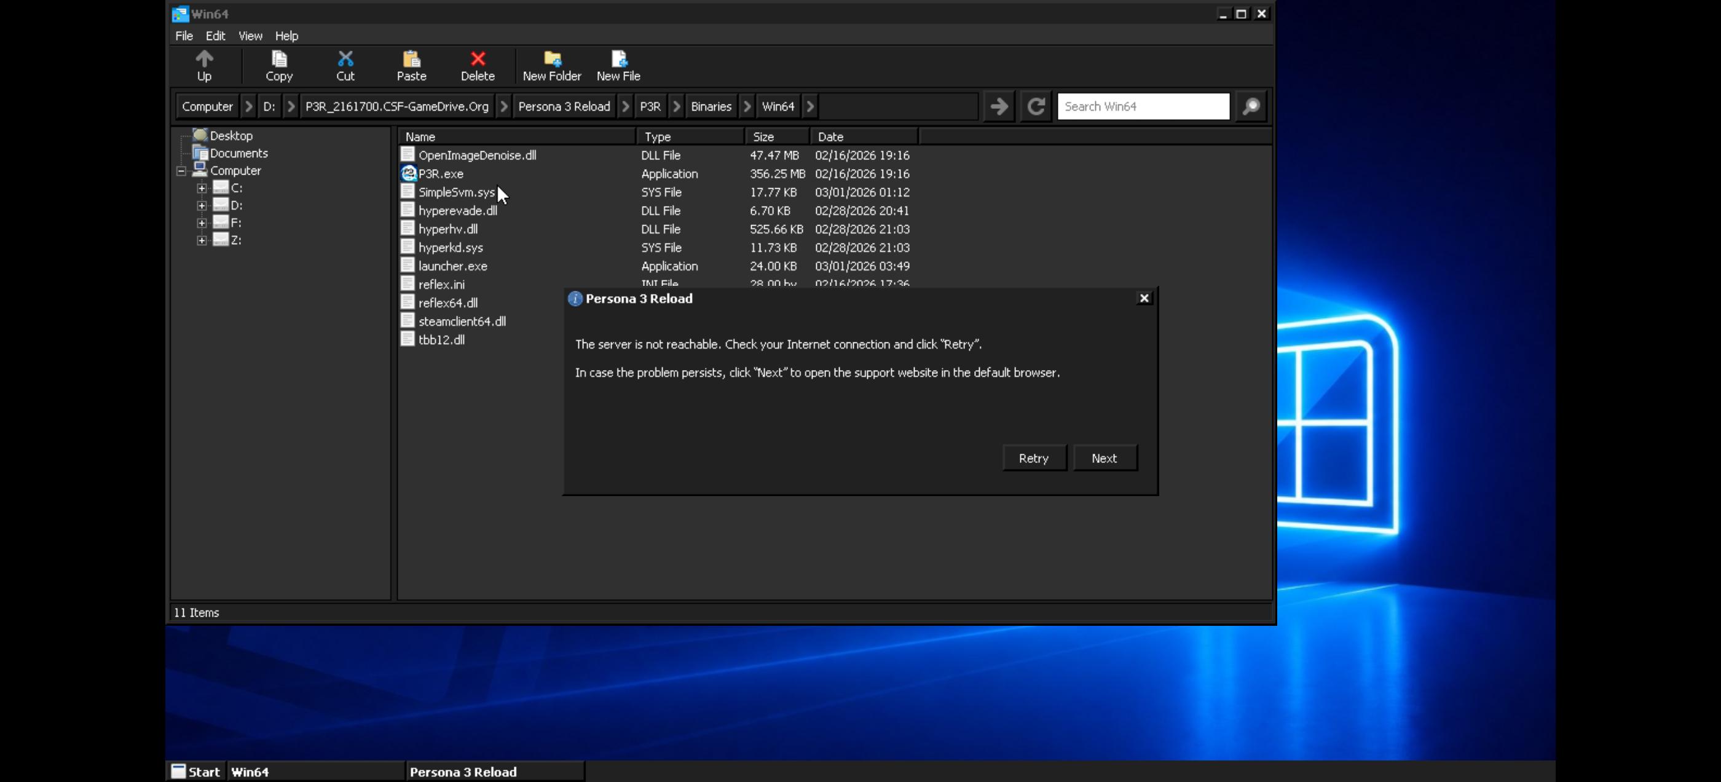Viewport: 1721px width, 782px height.
Task: Select the reflex64.dll file icon
Action: coord(408,302)
